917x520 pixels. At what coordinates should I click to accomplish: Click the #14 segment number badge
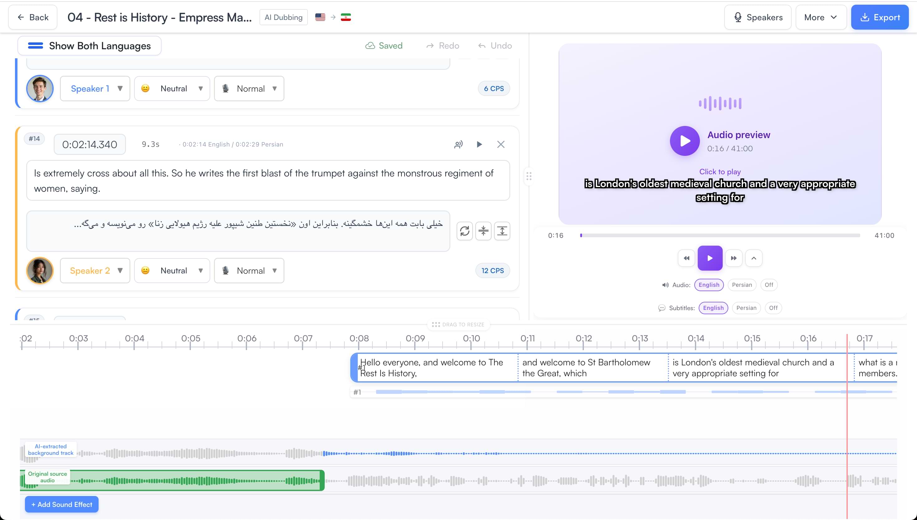(x=34, y=138)
